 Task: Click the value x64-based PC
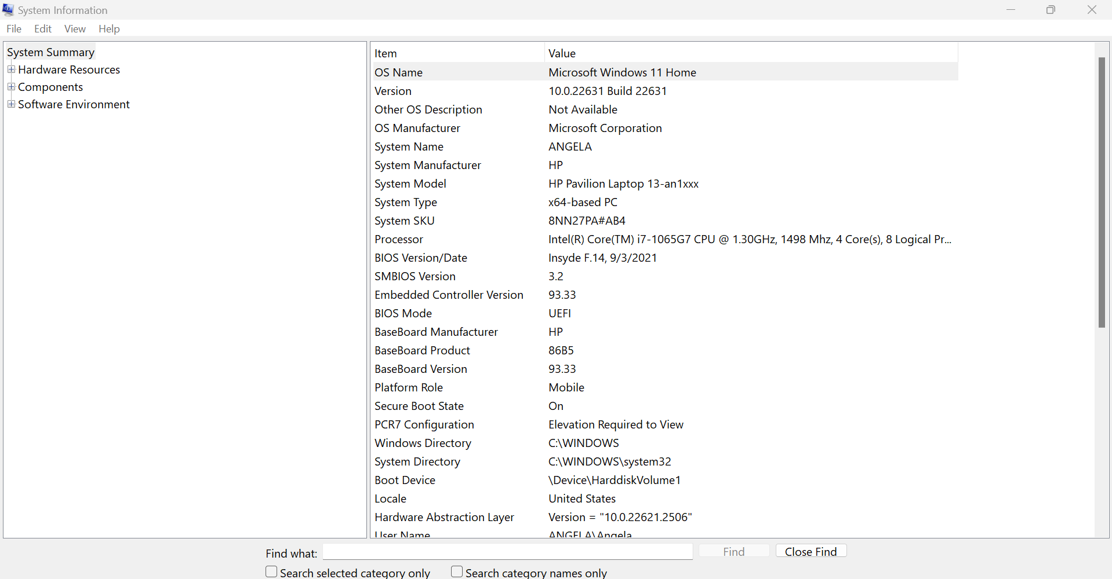583,202
